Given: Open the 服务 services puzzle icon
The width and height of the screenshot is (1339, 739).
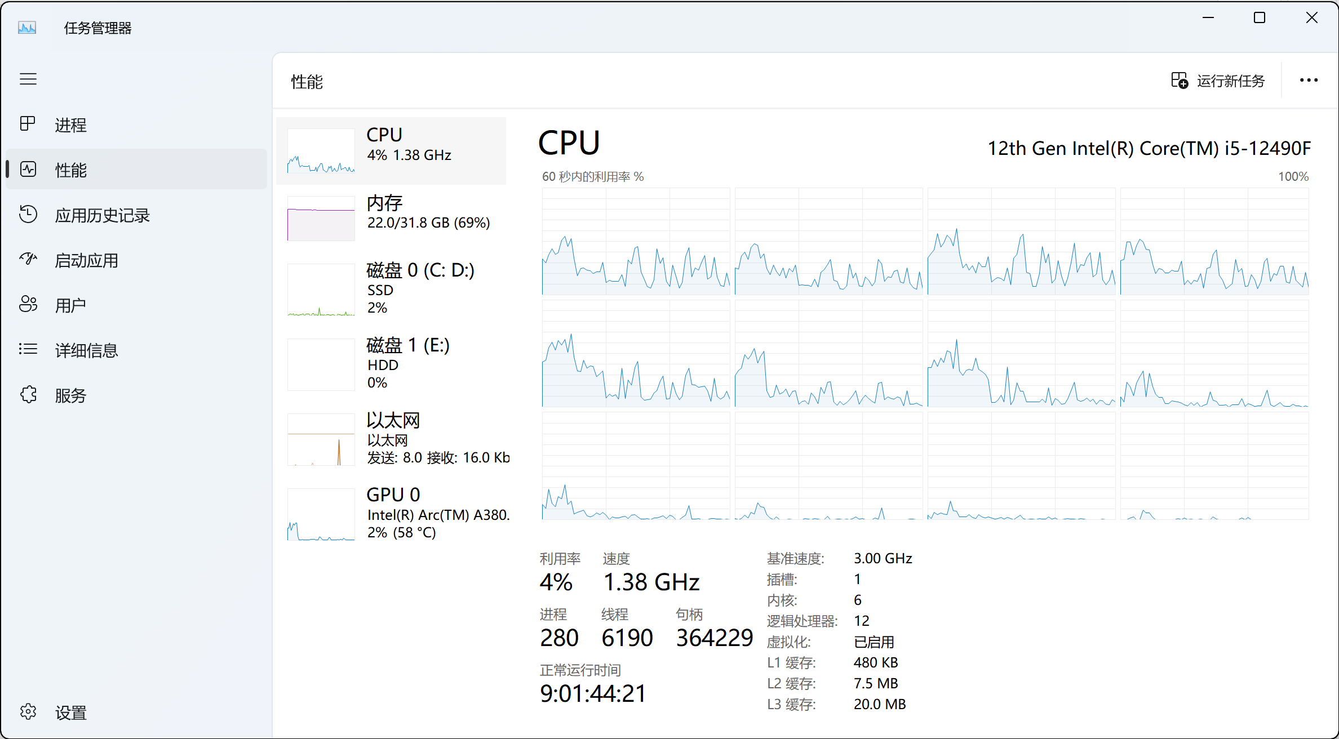Looking at the screenshot, I should (28, 395).
